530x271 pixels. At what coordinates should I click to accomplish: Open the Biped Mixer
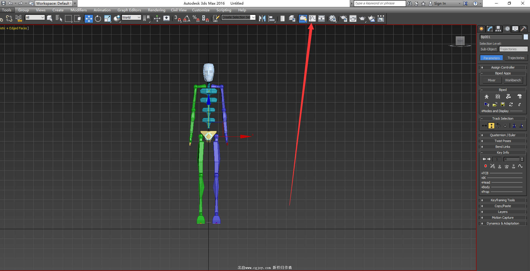[x=492, y=80]
